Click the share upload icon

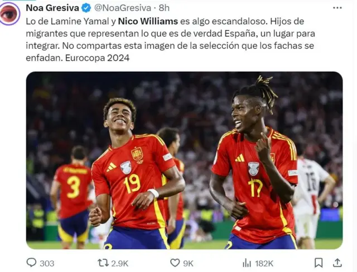coord(337,263)
